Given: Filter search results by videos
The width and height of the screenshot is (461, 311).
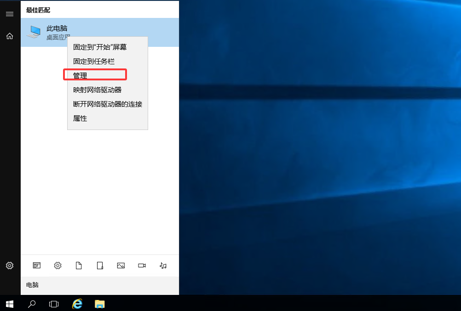Looking at the screenshot, I should pyautogui.click(x=142, y=266).
